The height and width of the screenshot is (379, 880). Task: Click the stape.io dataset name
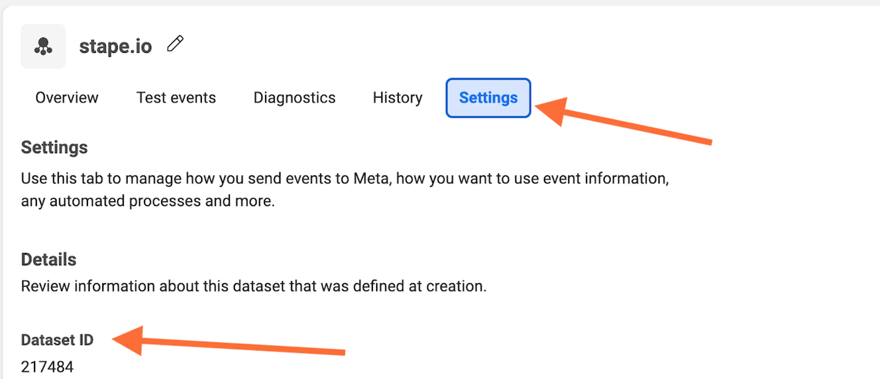[116, 46]
